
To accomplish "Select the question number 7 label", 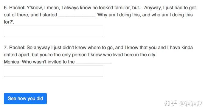I will click(6, 48).
